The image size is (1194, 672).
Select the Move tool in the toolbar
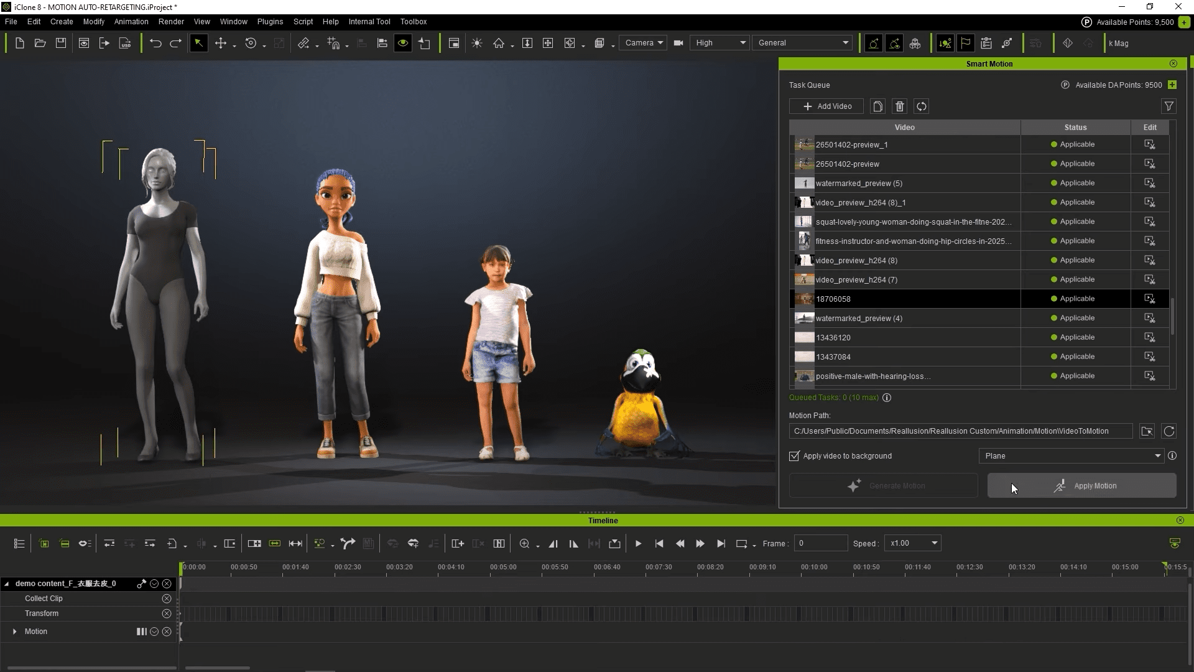coord(221,43)
